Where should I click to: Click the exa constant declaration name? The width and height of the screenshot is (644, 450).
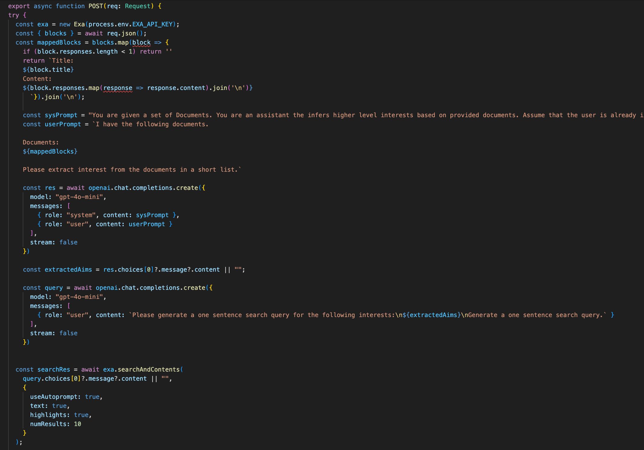(x=43, y=24)
